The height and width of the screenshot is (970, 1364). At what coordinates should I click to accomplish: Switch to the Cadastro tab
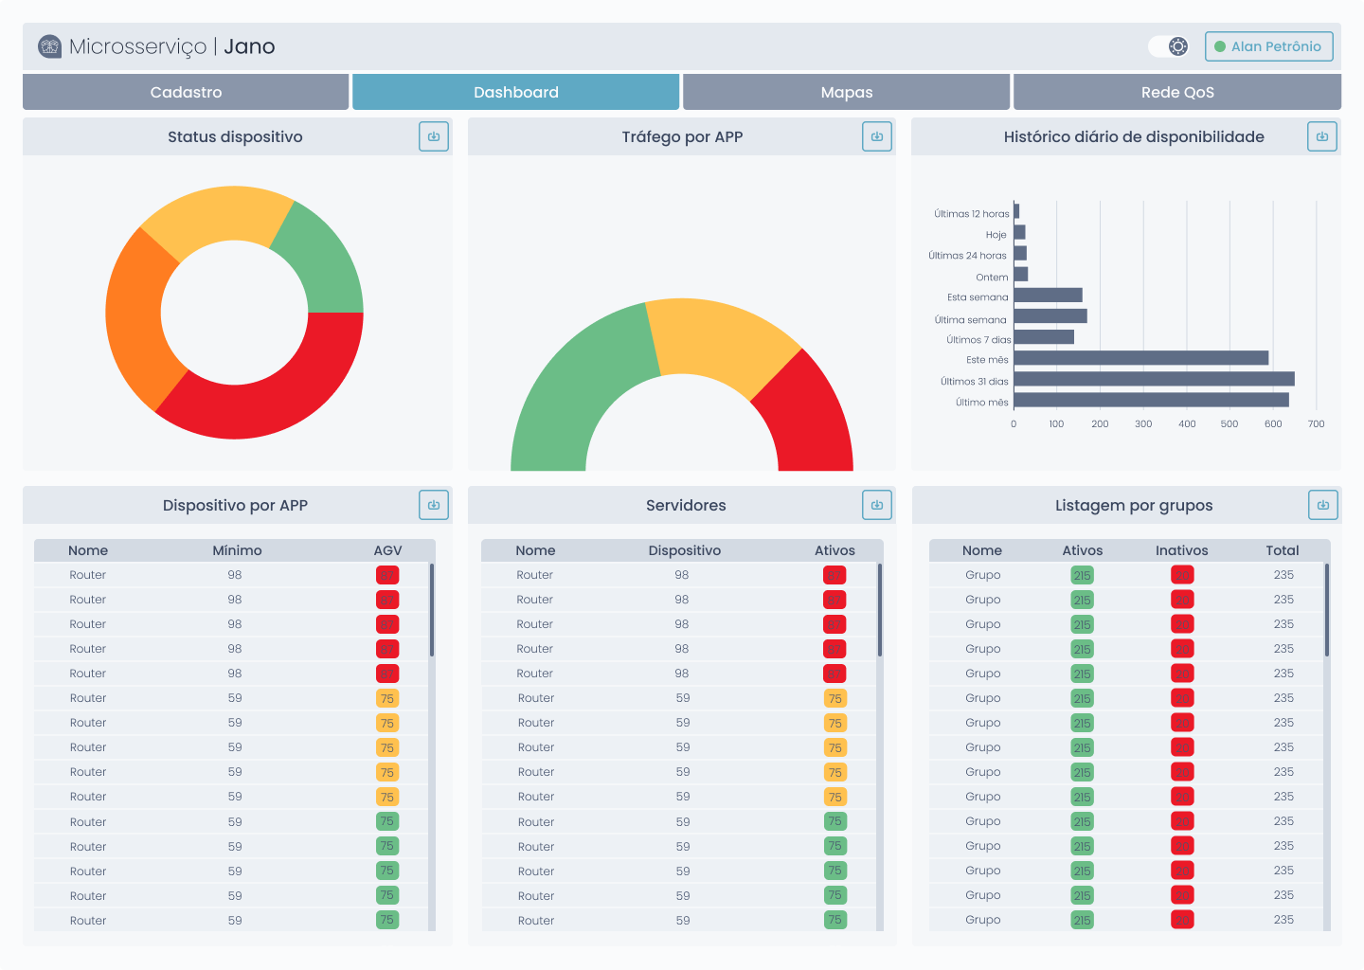coord(186,92)
